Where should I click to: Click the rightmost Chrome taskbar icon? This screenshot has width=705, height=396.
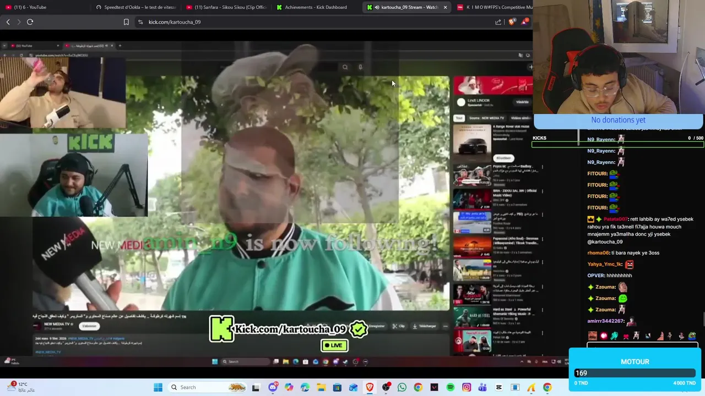tap(547, 387)
